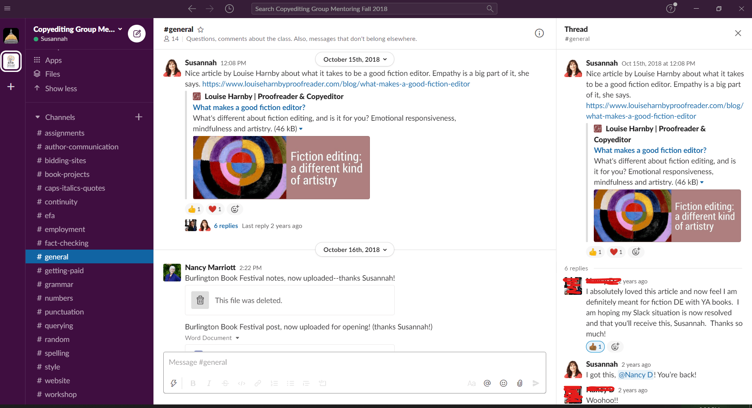The width and height of the screenshot is (752, 408).
Task: Start an ordered list in composer
Action: [274, 383]
